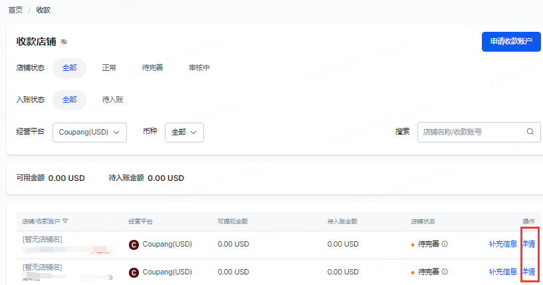
Task: Toggle the hide-amount eye icon beside 收款店铺
Action: click(64, 42)
